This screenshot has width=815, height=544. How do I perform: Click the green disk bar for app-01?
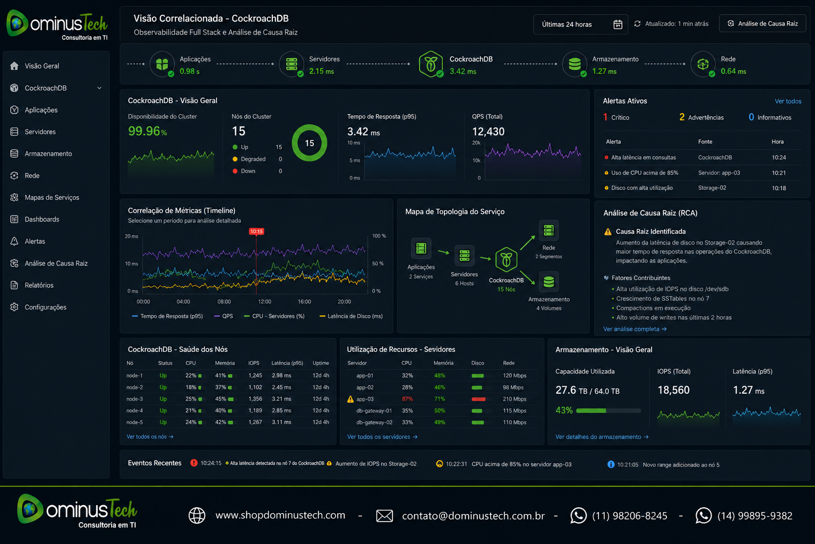478,376
